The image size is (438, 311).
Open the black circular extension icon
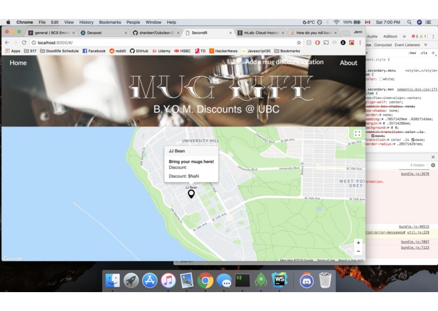343,43
